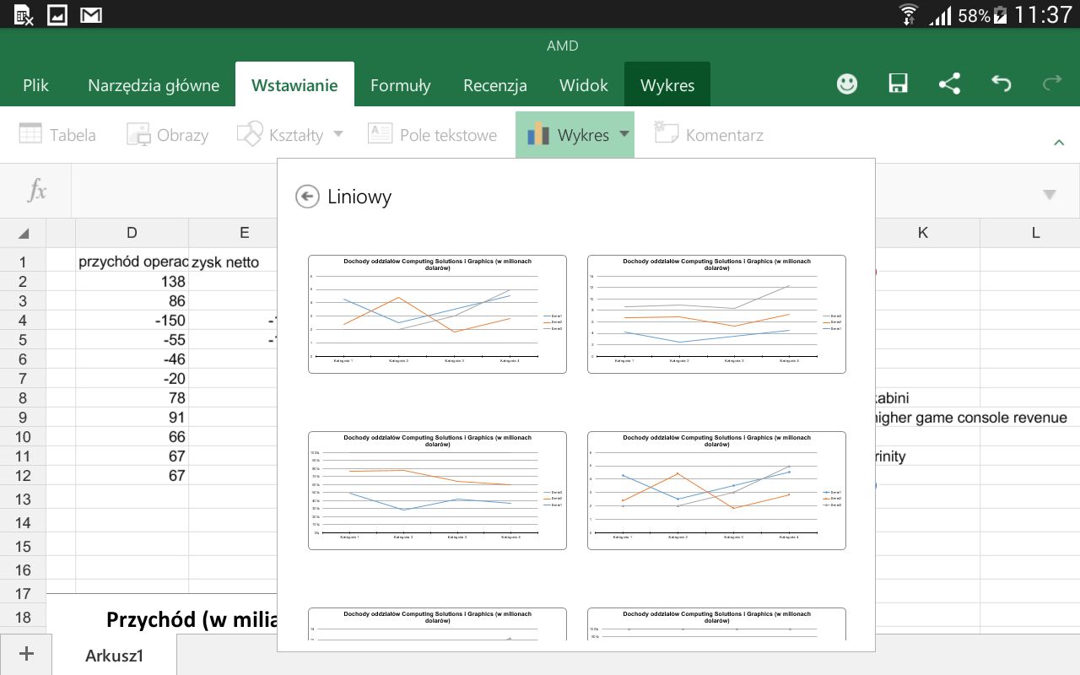Select column K header
Screen dimensions: 1080x675
pyautogui.click(x=923, y=233)
